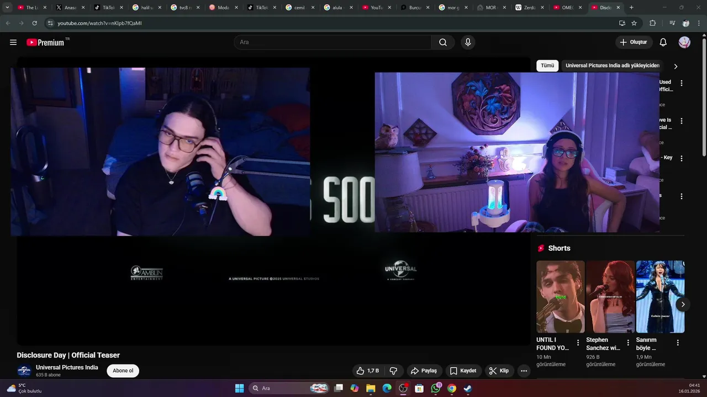Open Copilot from the taskbar

[x=355, y=388]
